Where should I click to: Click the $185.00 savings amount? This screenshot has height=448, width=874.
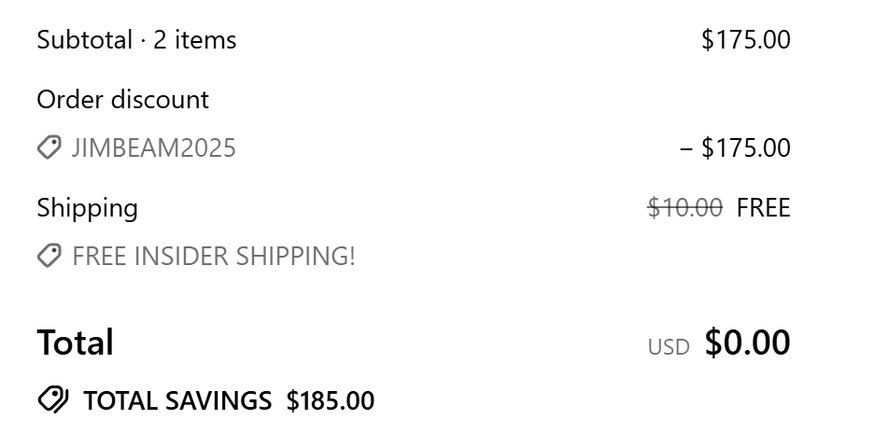pyautogui.click(x=331, y=400)
